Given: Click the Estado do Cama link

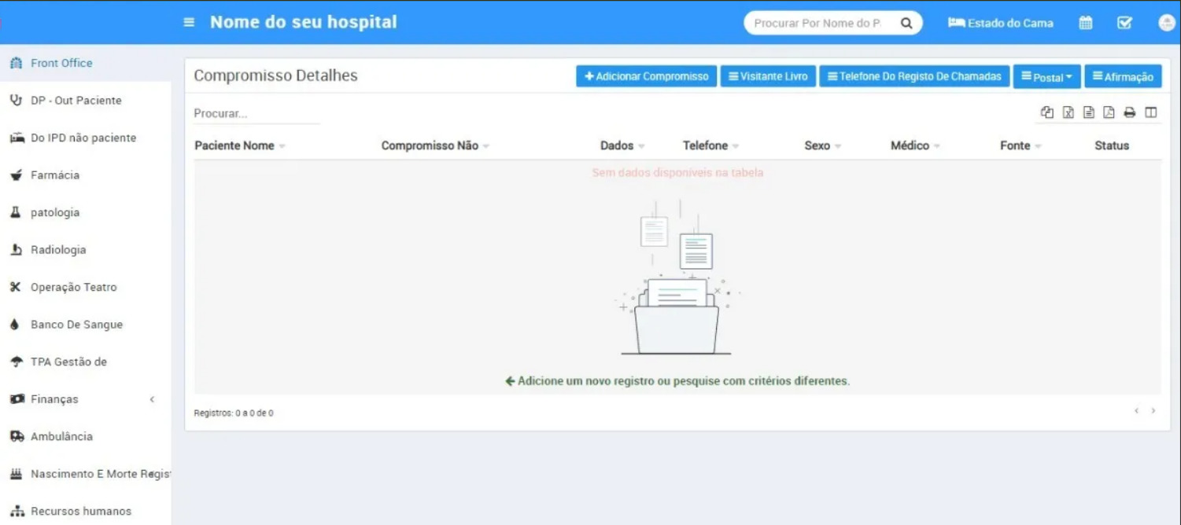Looking at the screenshot, I should (1001, 23).
